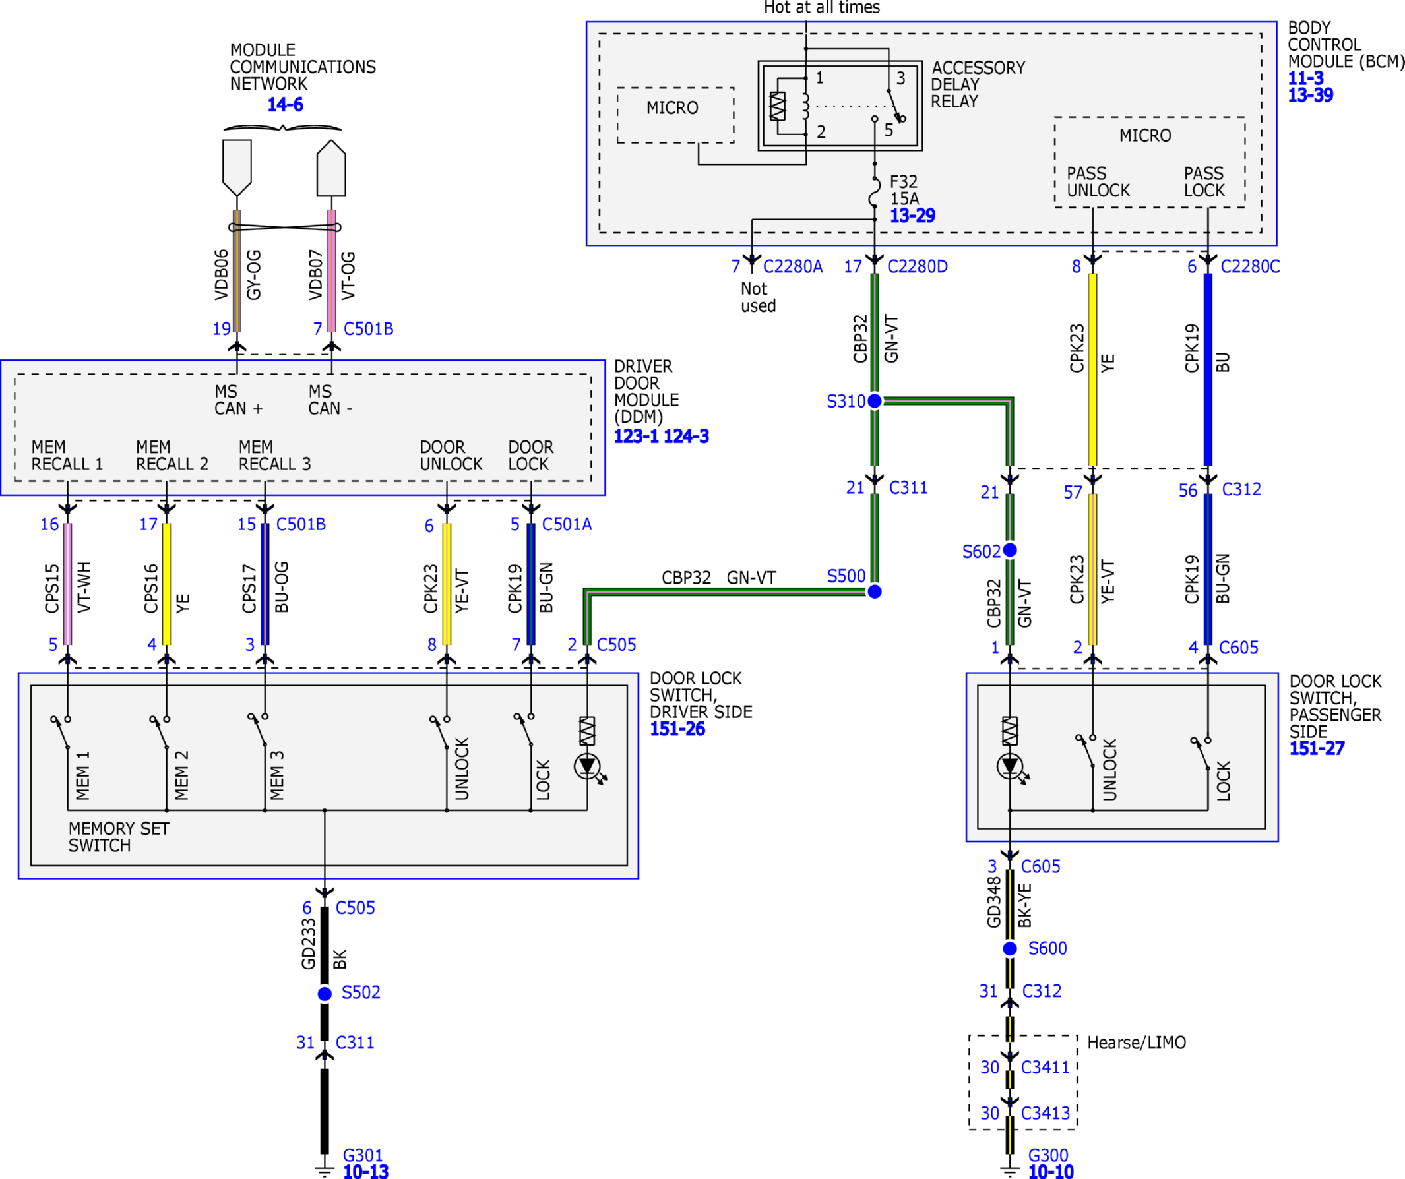This screenshot has width=1405, height=1179.
Task: Click the MEM 1 switch symbol
Action: click(x=61, y=733)
